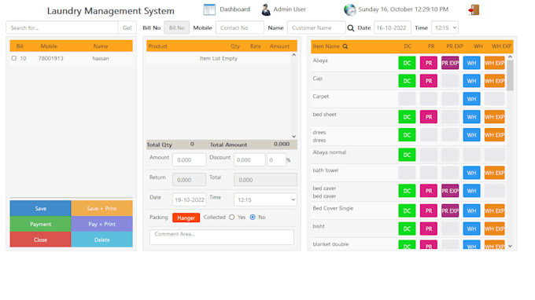535x300 pixels.
Task: Add Bed Cover Single with WH EXP
Action: (x=494, y=210)
